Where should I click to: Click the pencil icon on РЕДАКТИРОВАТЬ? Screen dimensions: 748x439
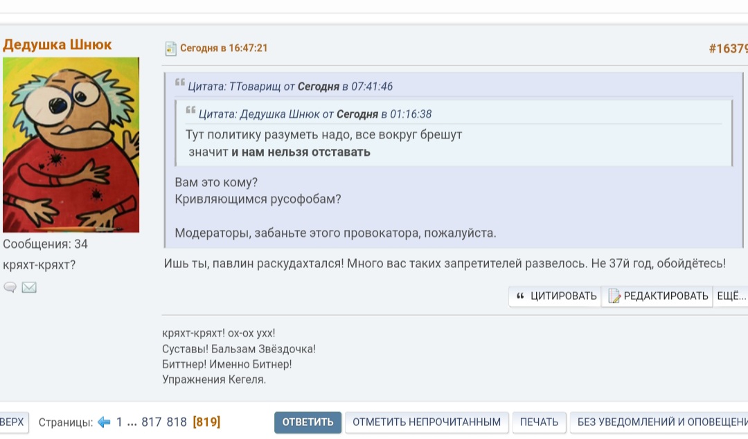[x=614, y=296]
